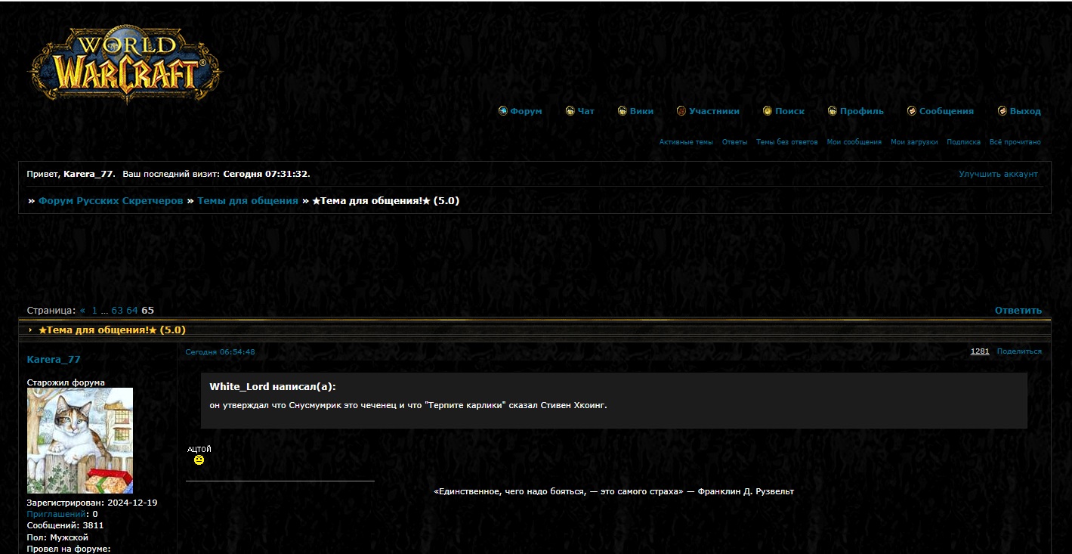Open the Активные темы link

[x=685, y=142]
